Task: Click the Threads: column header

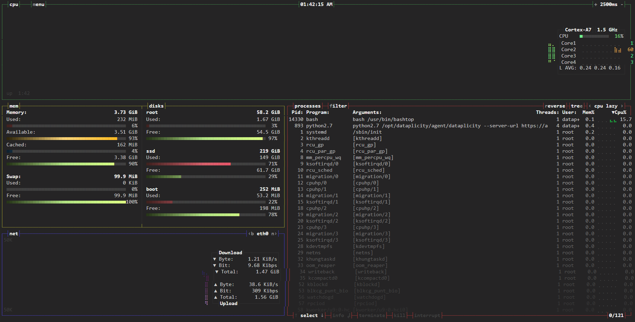Action: (x=548, y=113)
